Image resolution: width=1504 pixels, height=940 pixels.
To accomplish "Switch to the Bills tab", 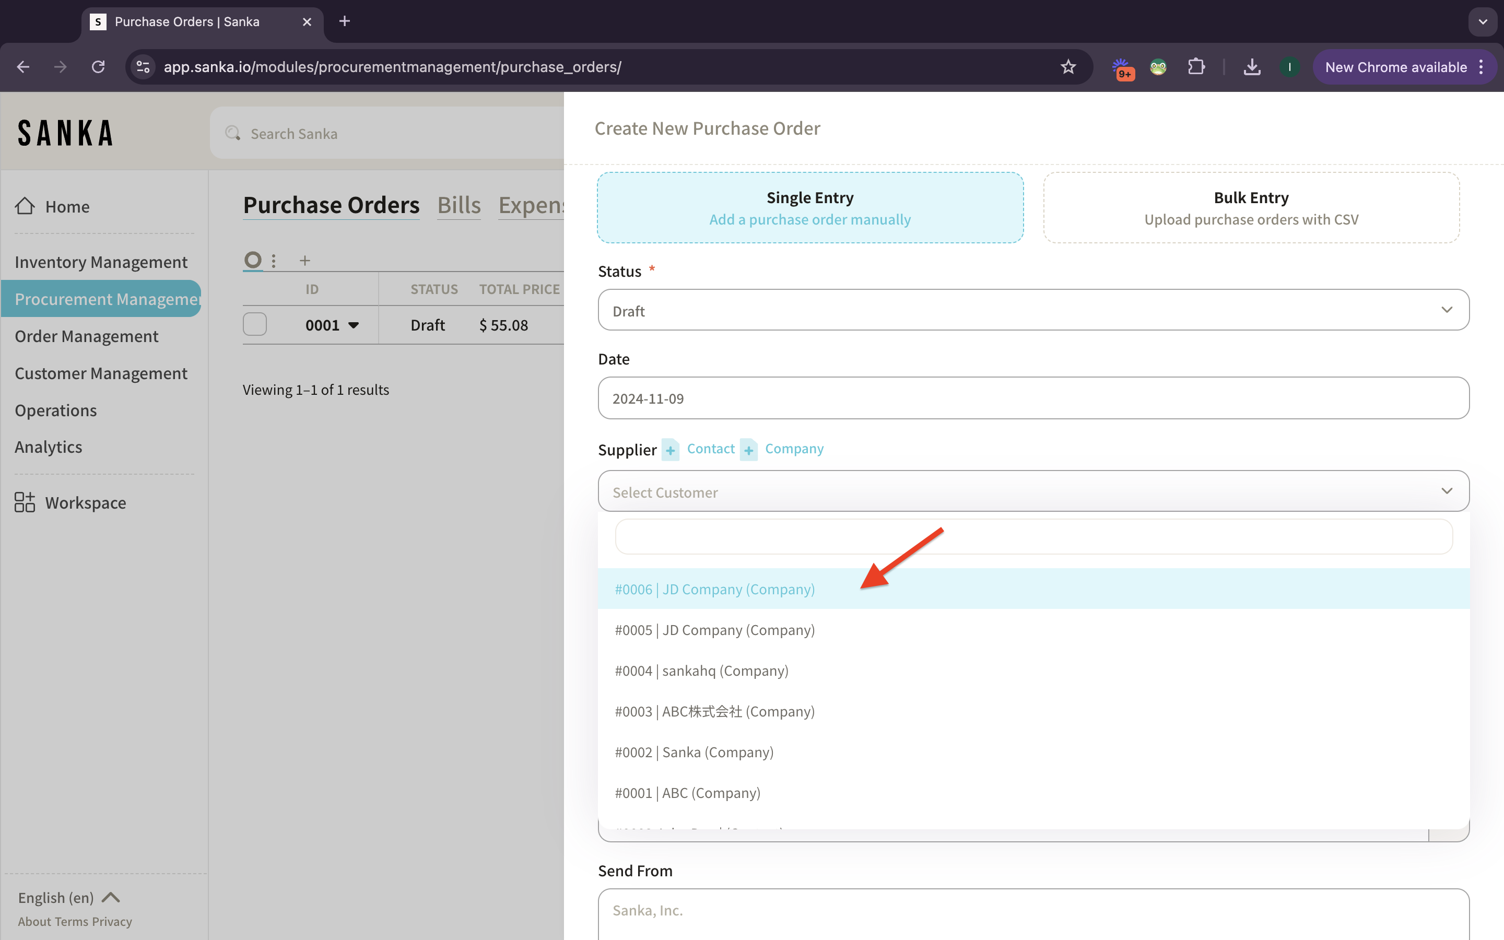I will coord(459,205).
